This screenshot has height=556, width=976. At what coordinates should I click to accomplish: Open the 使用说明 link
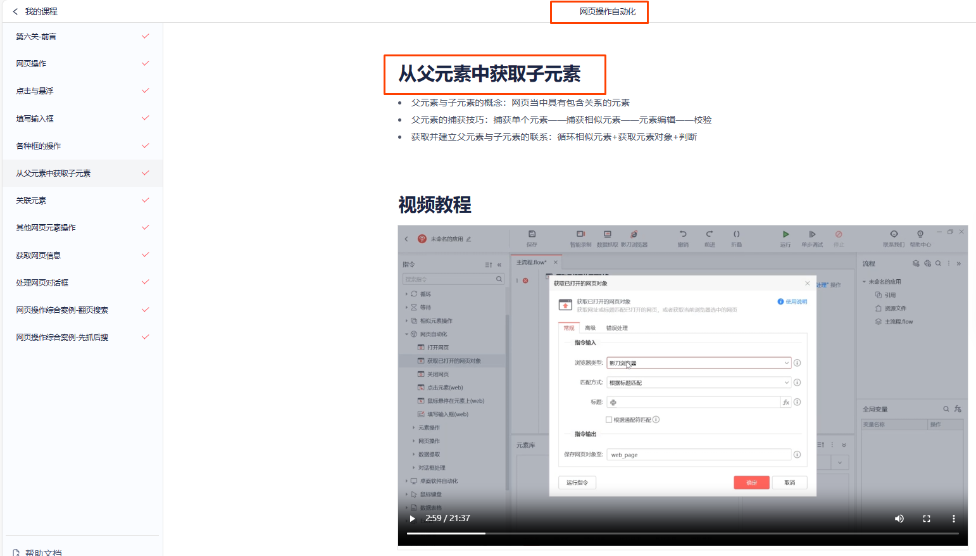tap(792, 301)
